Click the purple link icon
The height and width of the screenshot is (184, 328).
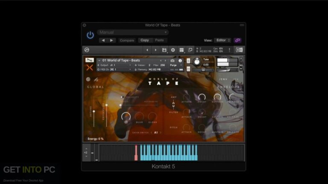click(x=237, y=40)
